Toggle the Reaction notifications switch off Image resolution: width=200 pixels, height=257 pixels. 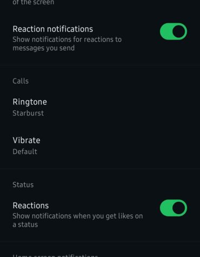point(174,31)
